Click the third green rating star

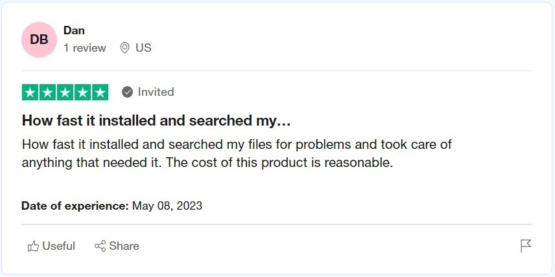click(x=65, y=93)
